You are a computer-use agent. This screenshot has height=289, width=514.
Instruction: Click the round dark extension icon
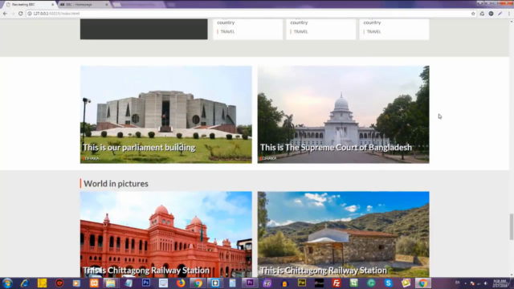pyautogui.click(x=491, y=14)
